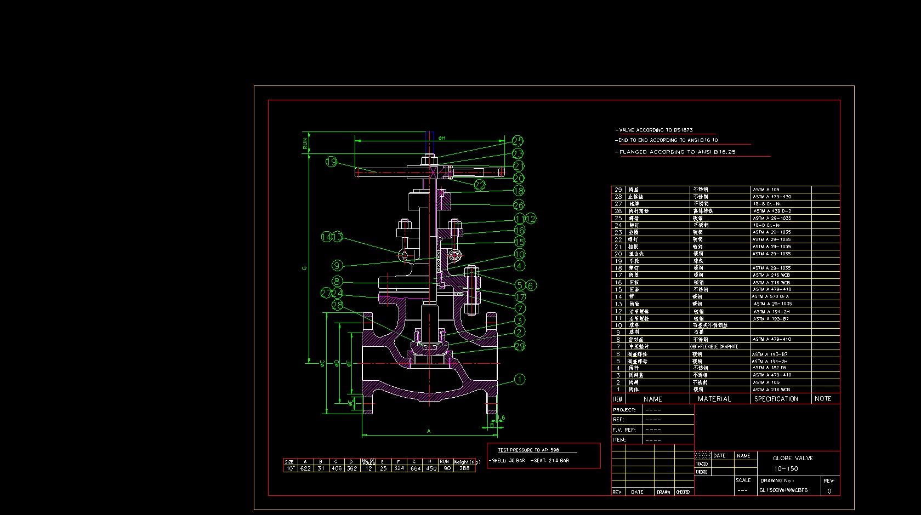Image resolution: width=921 pixels, height=515 pixels.
Task: Select part balloon number 9
Action: coord(337,266)
